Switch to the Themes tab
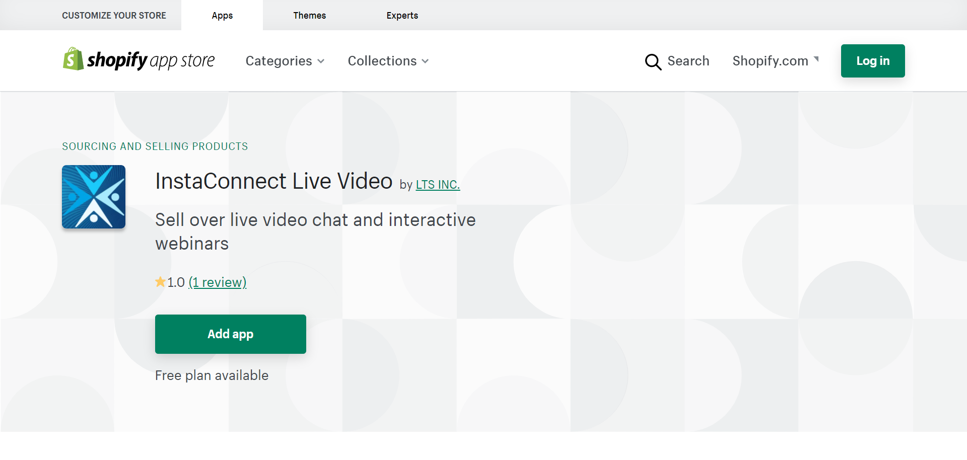This screenshot has width=967, height=460. click(x=309, y=15)
